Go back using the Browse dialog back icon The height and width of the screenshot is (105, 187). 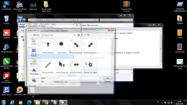coord(79,35)
